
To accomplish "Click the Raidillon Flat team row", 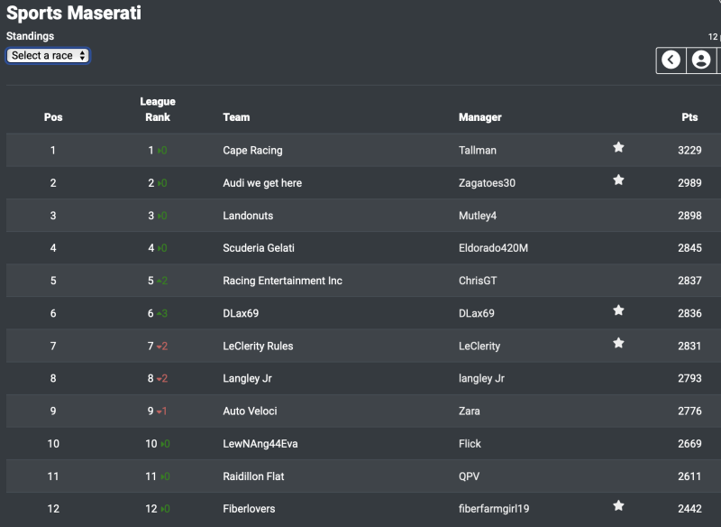I will (253, 476).
